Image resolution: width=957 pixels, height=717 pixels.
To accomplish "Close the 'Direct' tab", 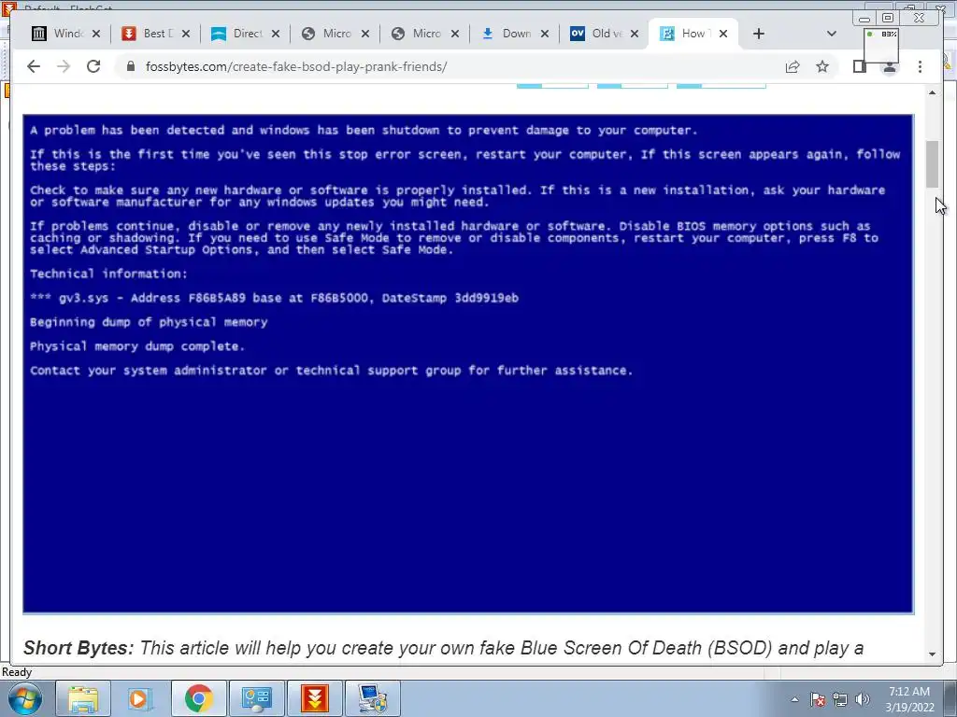I will [276, 34].
